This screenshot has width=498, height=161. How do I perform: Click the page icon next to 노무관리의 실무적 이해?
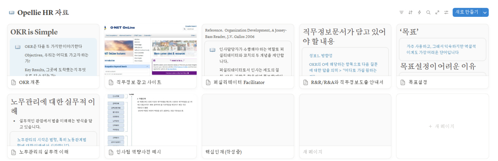pos(14,152)
